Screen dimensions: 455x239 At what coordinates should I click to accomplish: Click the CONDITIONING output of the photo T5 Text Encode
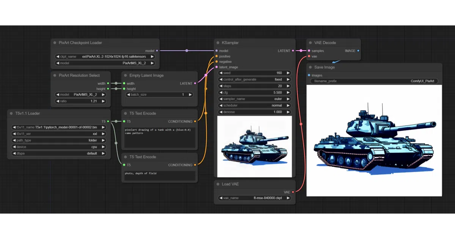(x=195, y=165)
